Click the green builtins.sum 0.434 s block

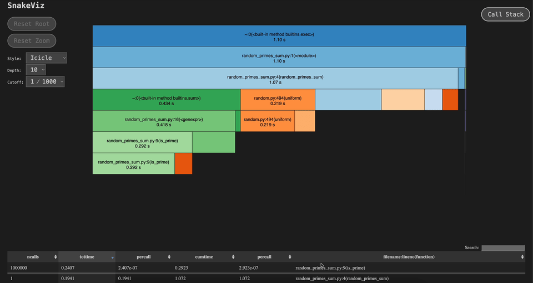[x=167, y=100]
